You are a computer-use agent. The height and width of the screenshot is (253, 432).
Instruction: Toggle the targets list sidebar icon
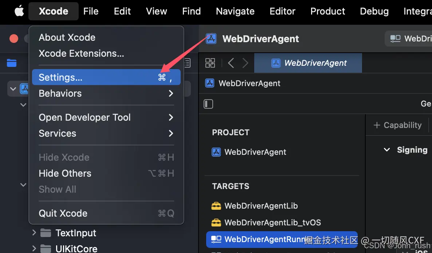pos(208,104)
